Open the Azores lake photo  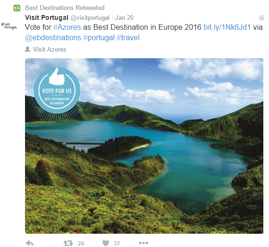[144, 146]
